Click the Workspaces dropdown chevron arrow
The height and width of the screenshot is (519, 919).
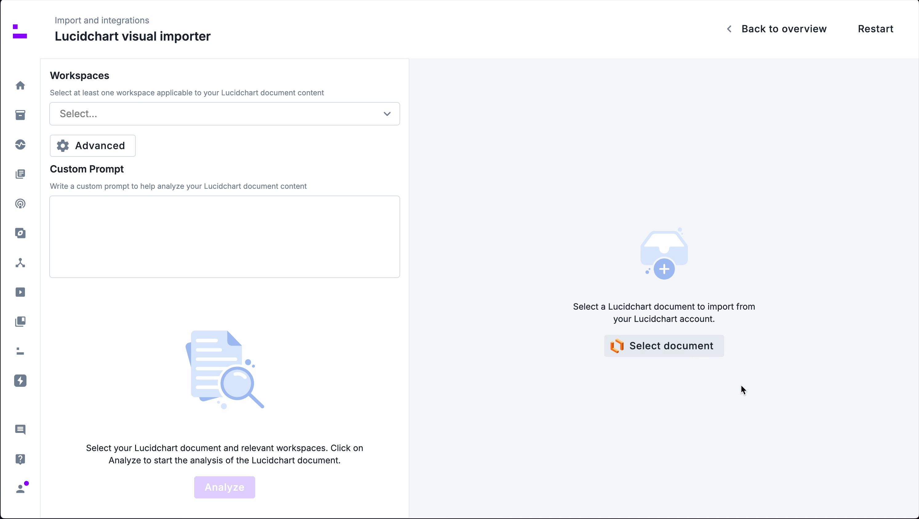[387, 114]
